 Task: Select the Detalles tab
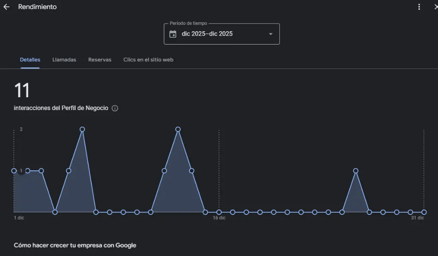click(x=30, y=60)
